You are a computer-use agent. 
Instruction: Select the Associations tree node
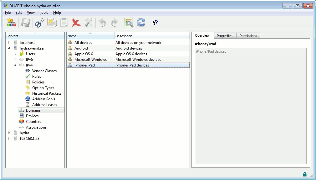point(36,128)
